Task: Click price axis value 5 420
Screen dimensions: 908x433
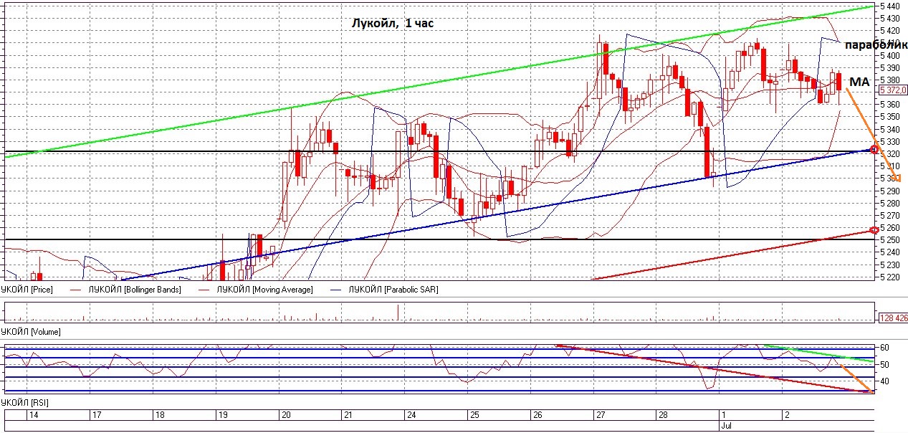Action: coord(890,31)
